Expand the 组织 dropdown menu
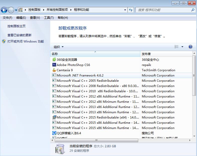Viewport: 197px width, 156px height. (x=59, y=47)
